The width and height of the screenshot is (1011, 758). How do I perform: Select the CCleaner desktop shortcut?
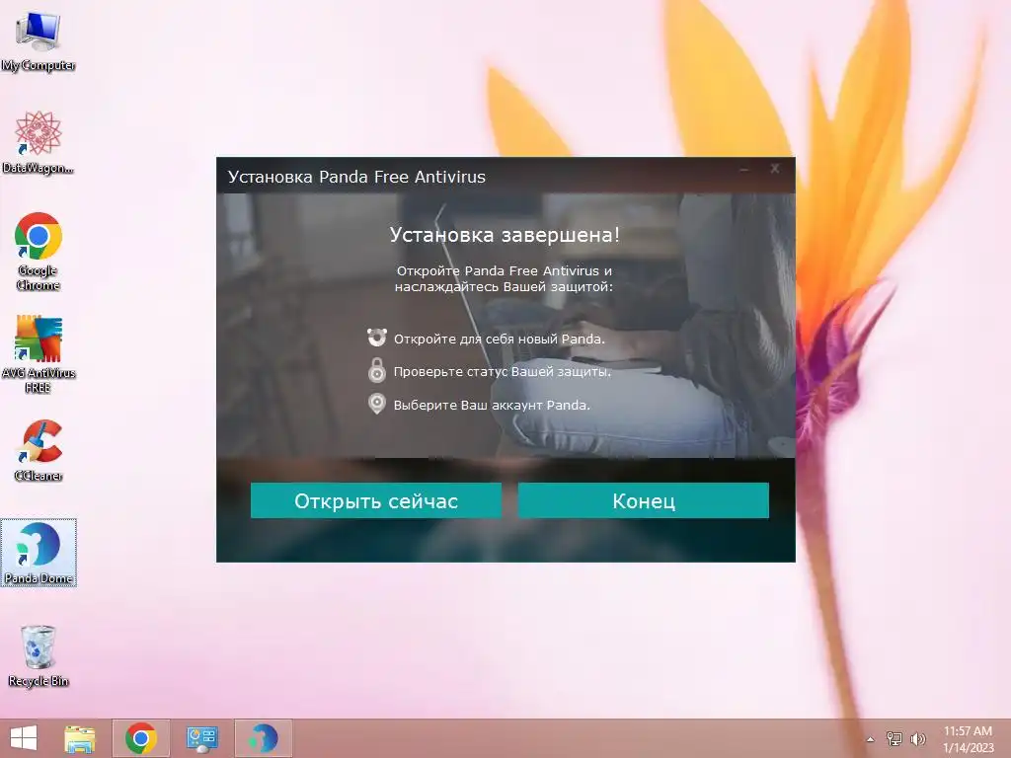[x=39, y=450]
